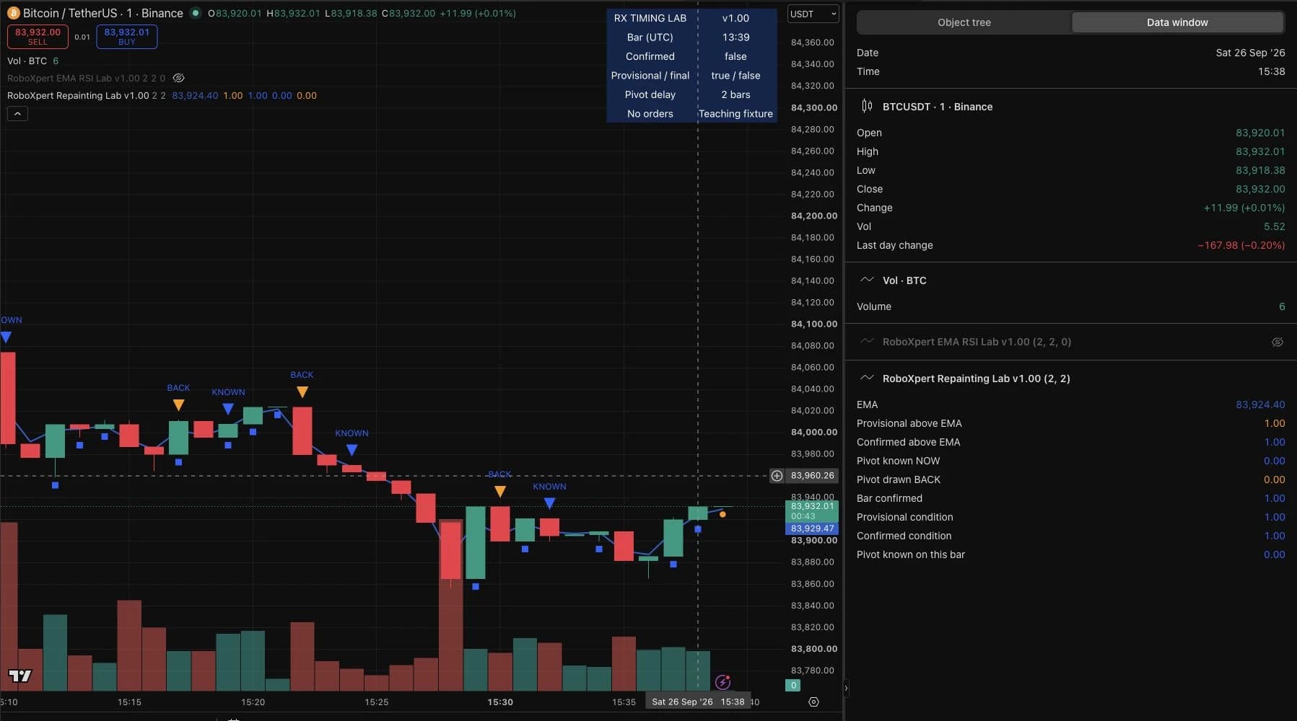The image size is (1297, 721).
Task: Select the RoboXpert Repainting Lab legend title
Action: click(x=78, y=95)
